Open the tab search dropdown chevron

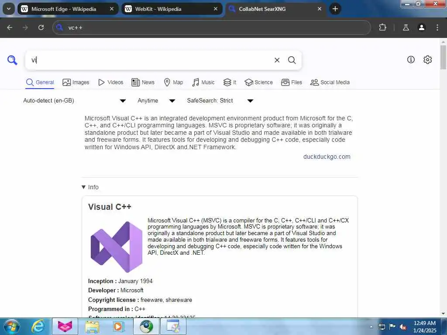click(x=9, y=9)
